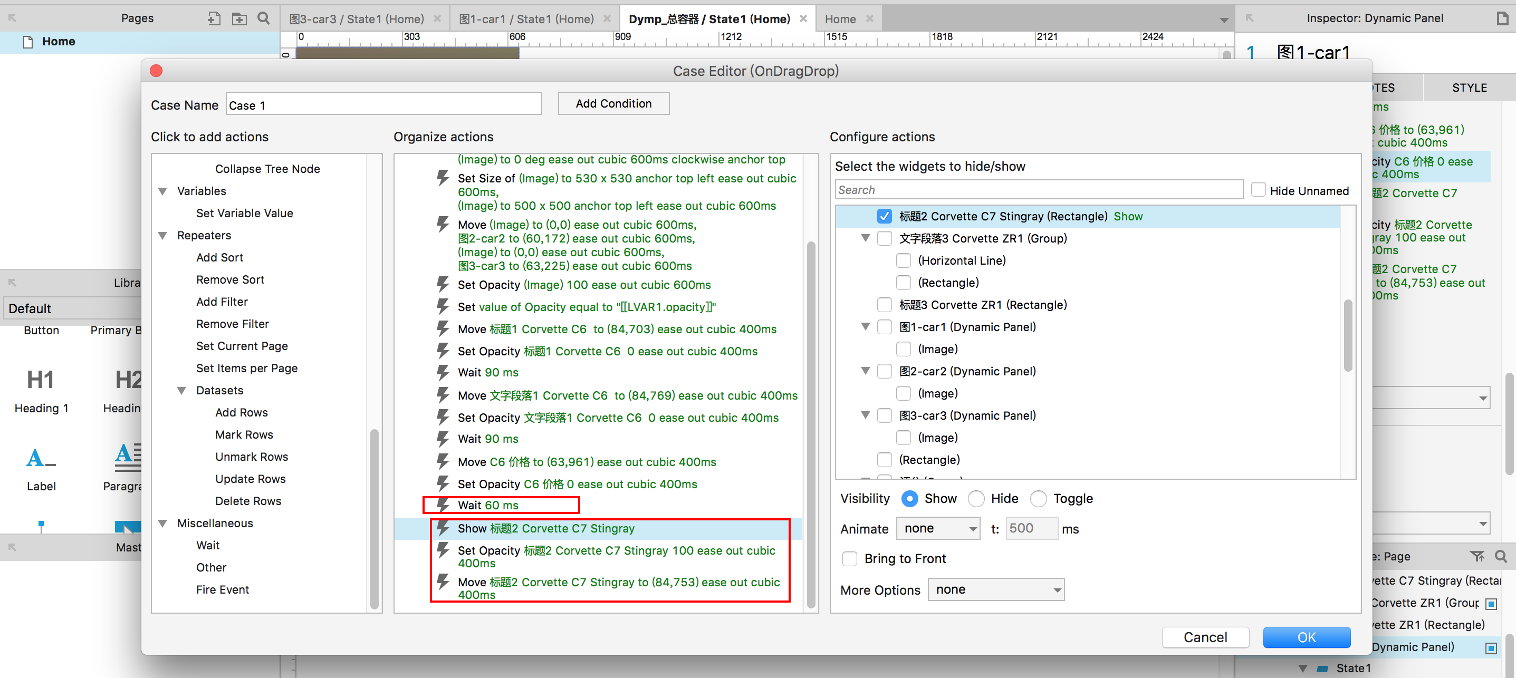The image size is (1516, 678).
Task: Open the Animate dropdown set to none
Action: (x=938, y=529)
